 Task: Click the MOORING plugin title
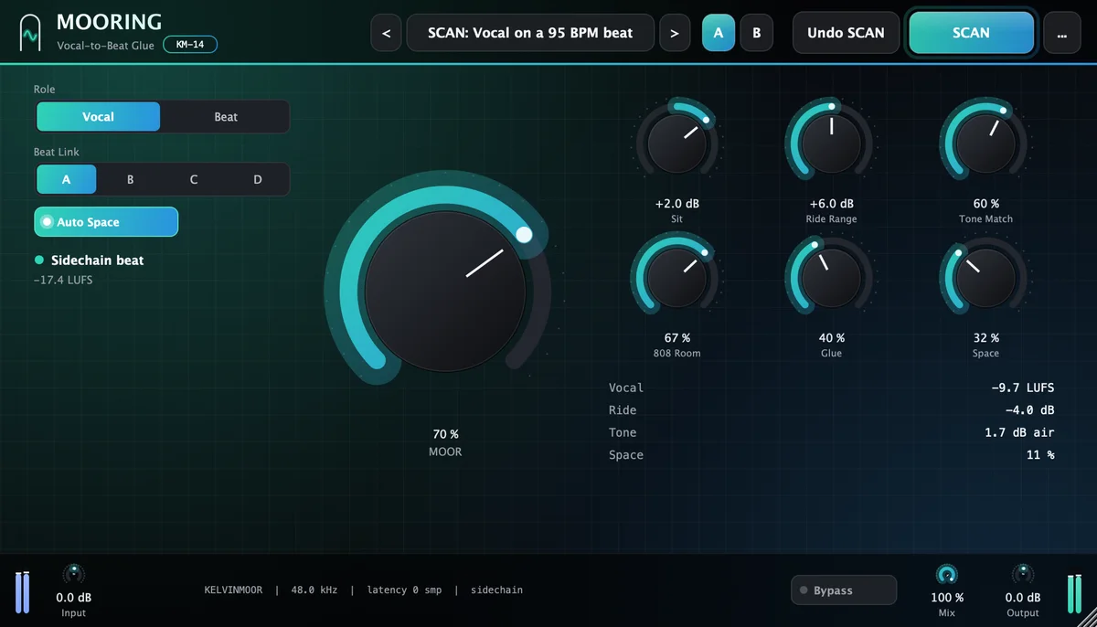[x=109, y=22]
